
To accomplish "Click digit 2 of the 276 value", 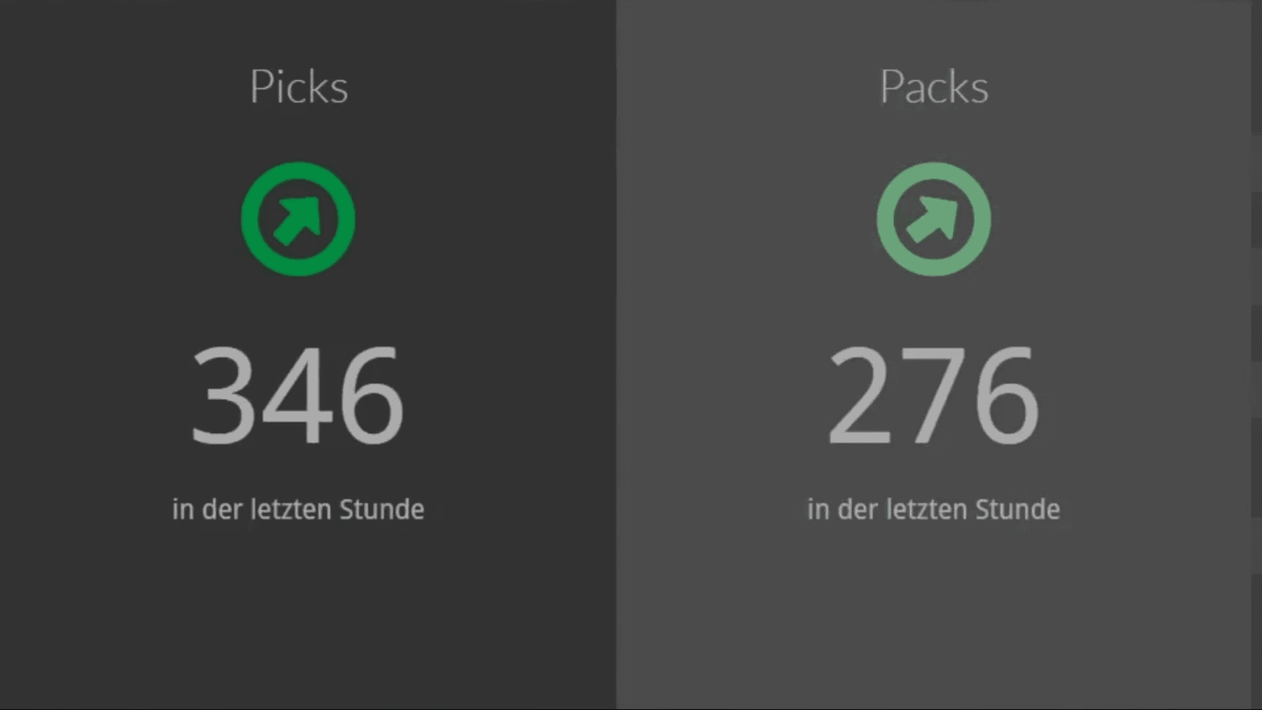I will click(x=859, y=395).
